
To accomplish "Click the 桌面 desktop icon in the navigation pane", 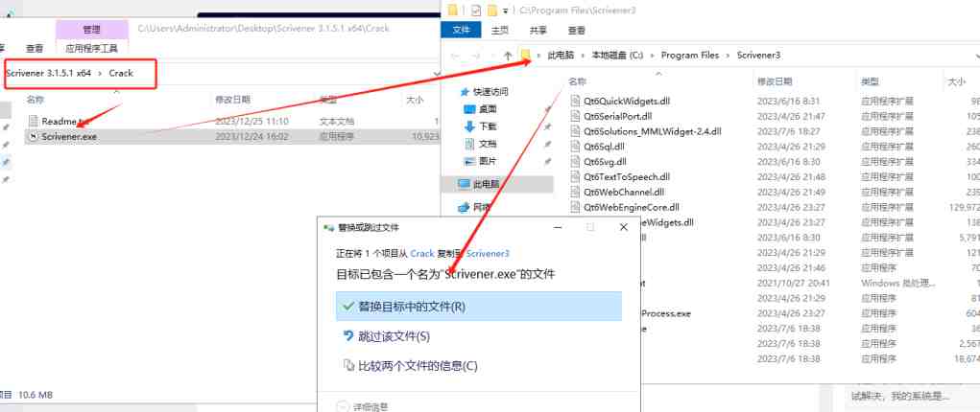I will (470, 108).
